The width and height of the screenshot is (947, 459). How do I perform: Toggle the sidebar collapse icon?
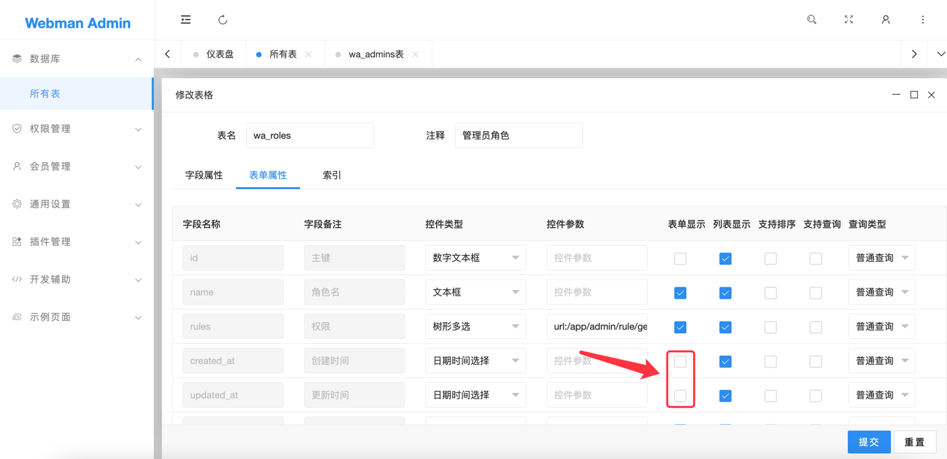[185, 20]
